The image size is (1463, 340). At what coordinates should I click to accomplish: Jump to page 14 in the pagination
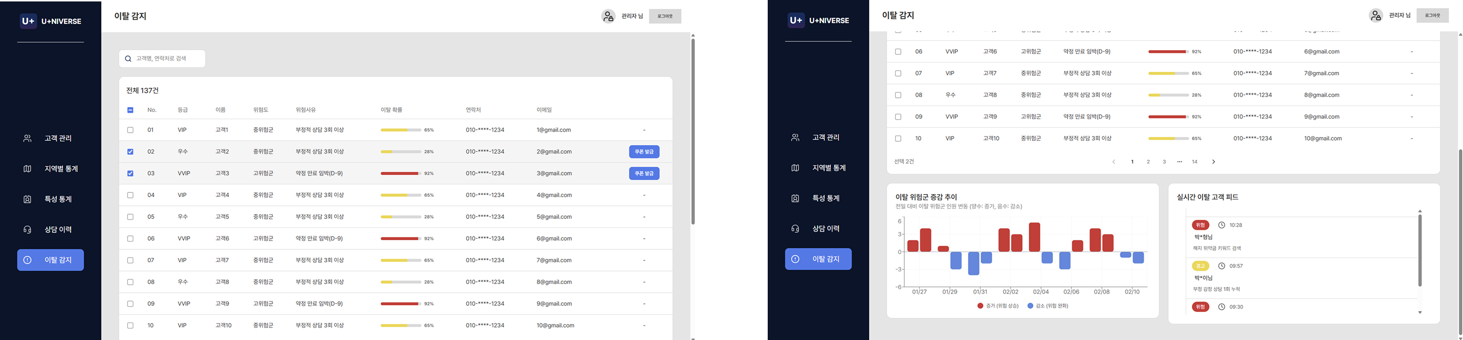1195,162
